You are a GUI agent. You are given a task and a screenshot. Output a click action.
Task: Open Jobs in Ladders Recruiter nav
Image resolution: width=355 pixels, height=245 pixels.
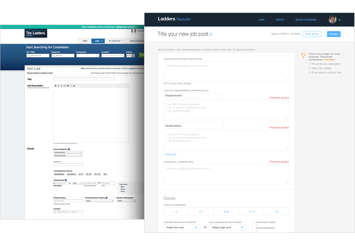point(261,20)
